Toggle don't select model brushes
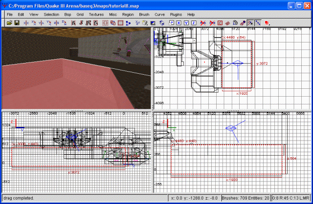The height and width of the screenshot is (204, 313). [203, 23]
